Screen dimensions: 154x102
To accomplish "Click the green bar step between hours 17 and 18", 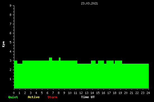I will pyautogui.click(x=110, y=62).
